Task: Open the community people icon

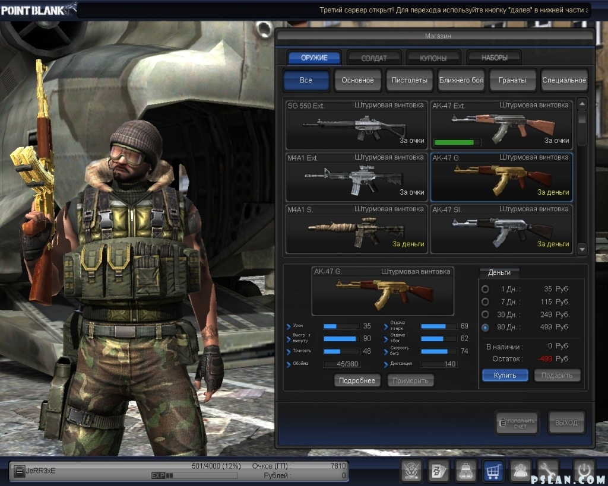Action: coord(521,470)
